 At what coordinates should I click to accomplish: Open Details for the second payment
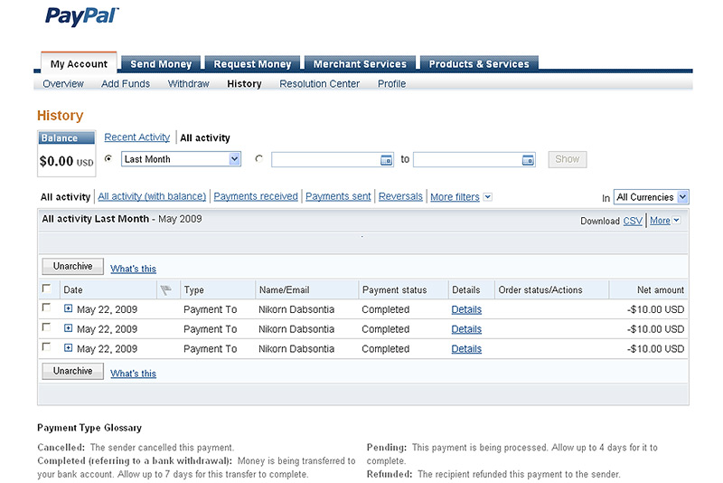point(466,329)
